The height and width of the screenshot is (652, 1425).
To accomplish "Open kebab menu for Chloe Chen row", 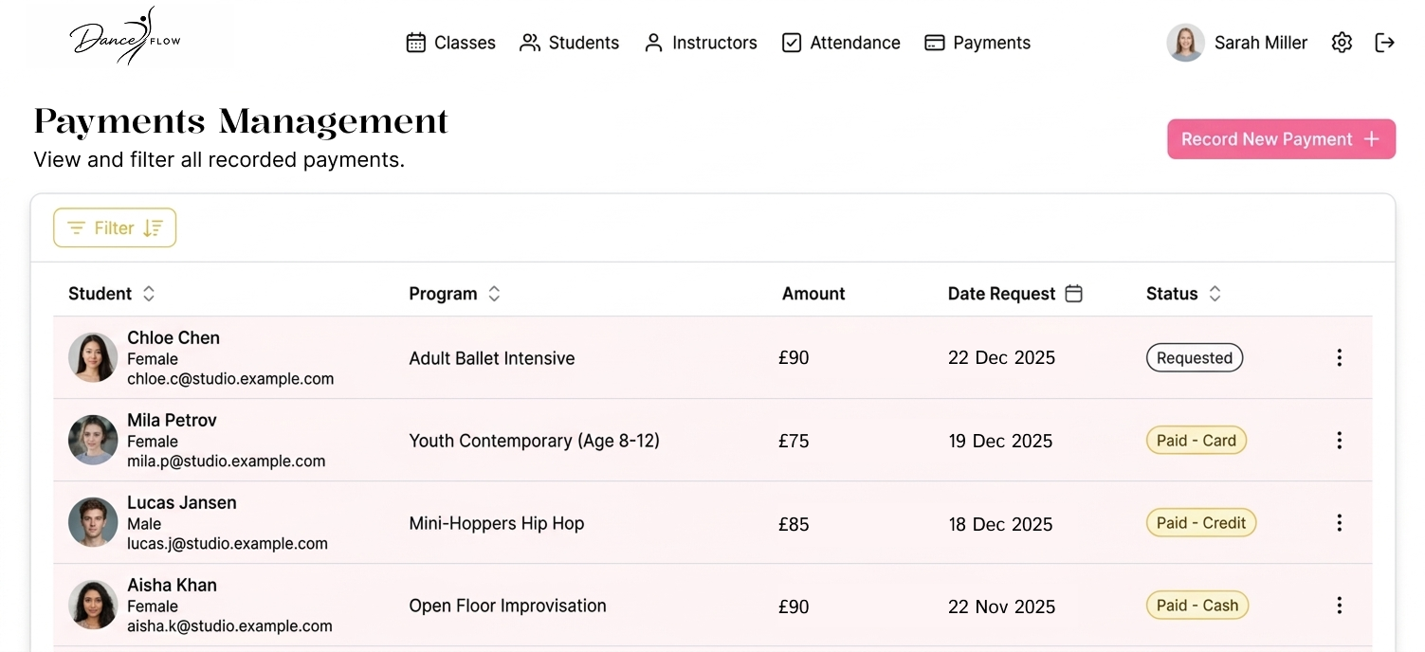I will (1339, 357).
